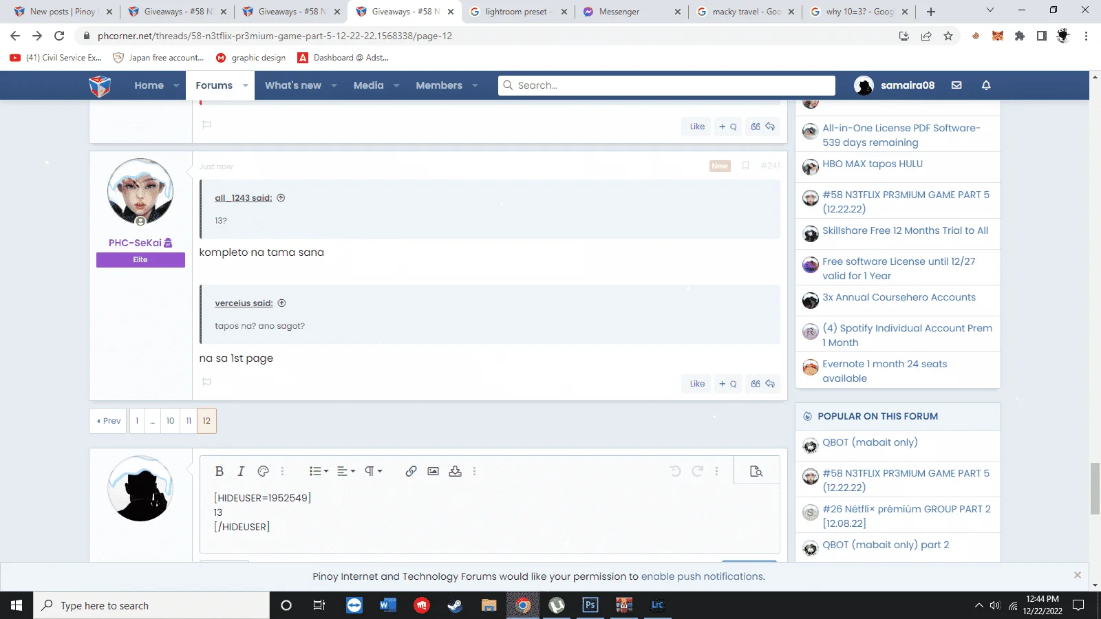Click PHCorner site logo

[100, 85]
